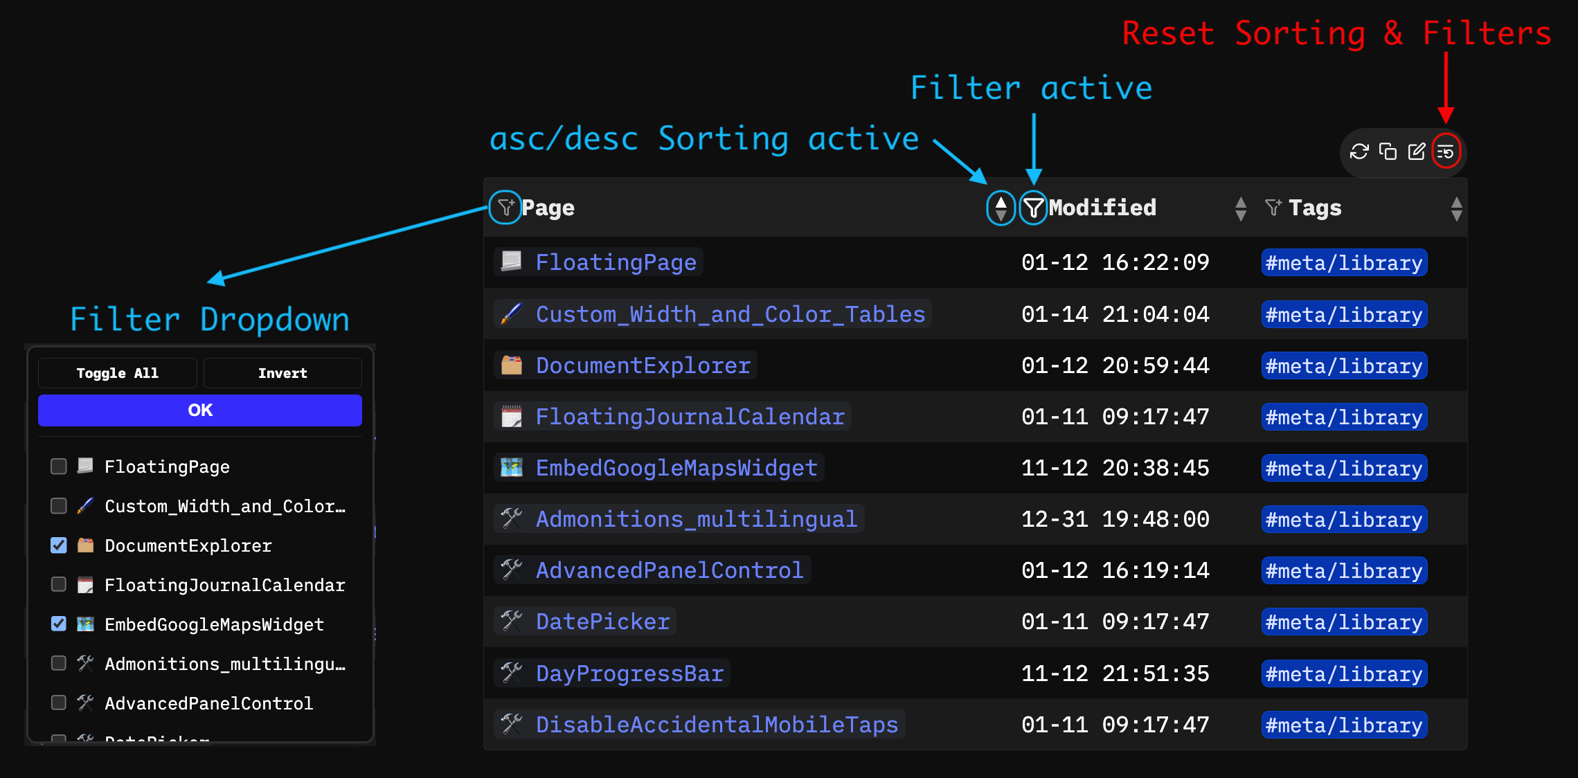
Task: Uncheck the EmbedGoogleMapsWidget filter checkbox
Action: coord(59,624)
